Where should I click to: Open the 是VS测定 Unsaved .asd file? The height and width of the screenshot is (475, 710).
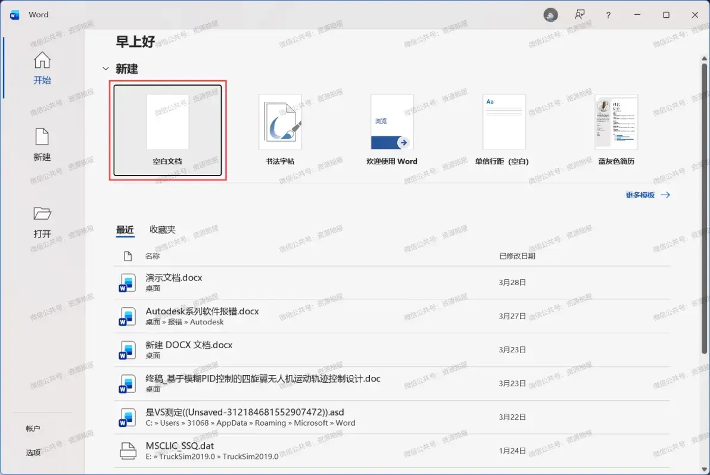392,417
